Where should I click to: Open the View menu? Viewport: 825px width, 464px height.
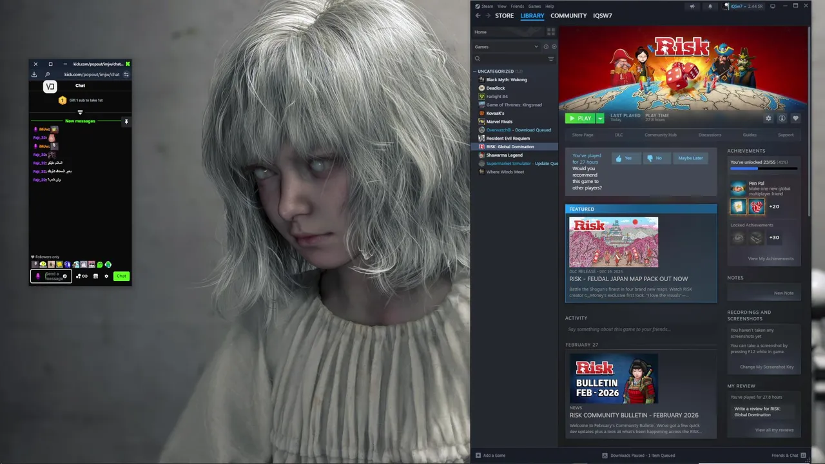click(501, 6)
